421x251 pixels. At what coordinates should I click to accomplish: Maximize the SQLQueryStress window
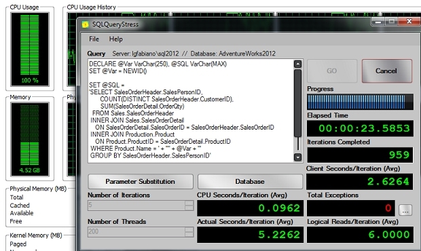[x=392, y=22]
